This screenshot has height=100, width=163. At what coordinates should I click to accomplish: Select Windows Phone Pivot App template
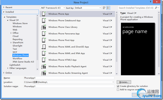[77, 40]
